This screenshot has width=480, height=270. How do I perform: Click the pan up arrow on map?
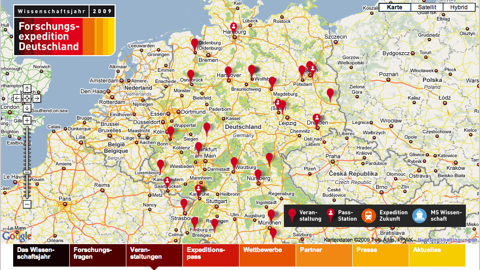pos(27,89)
